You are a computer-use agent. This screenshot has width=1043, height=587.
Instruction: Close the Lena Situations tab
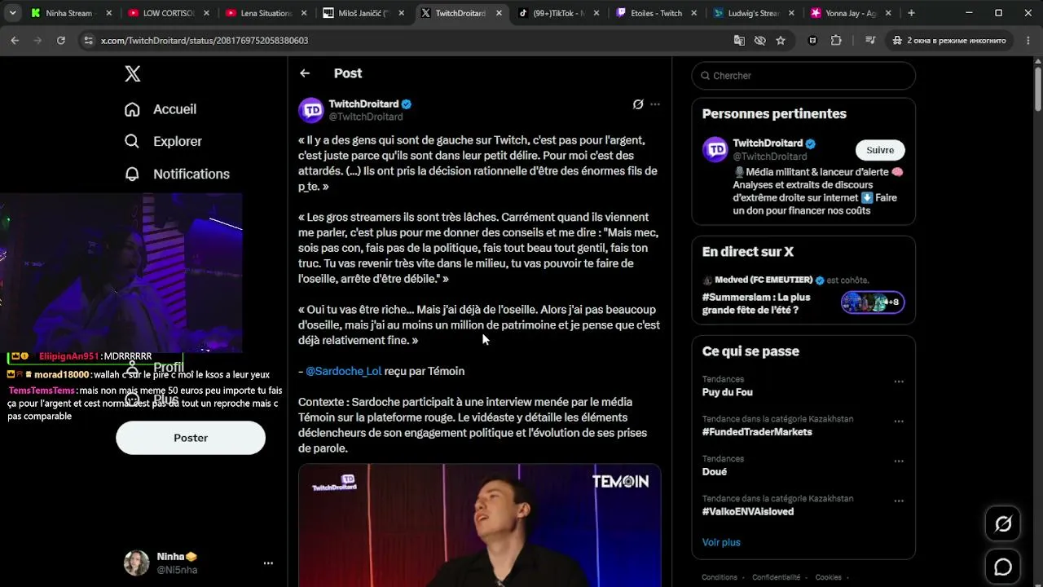tap(302, 13)
